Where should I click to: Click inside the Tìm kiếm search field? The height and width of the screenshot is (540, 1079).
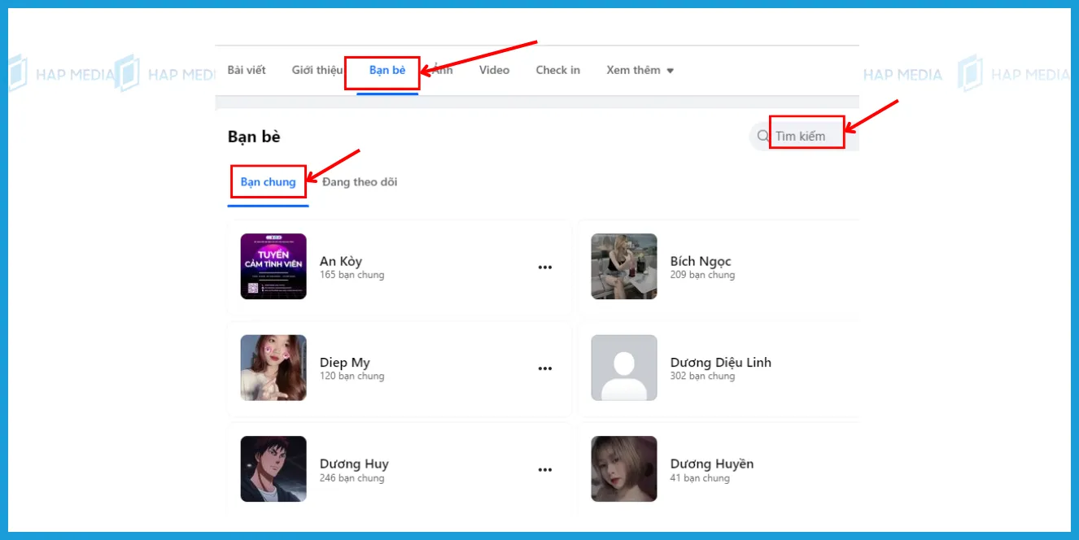click(807, 133)
